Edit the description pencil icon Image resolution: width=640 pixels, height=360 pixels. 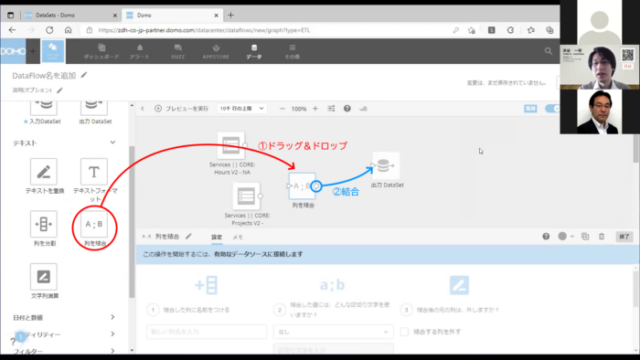click(59, 90)
